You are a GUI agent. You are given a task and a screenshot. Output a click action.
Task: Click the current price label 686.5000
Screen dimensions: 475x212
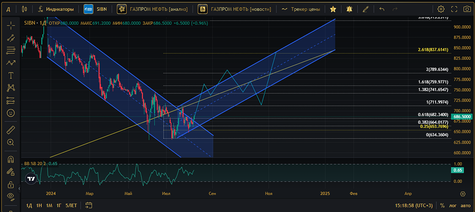click(x=461, y=116)
